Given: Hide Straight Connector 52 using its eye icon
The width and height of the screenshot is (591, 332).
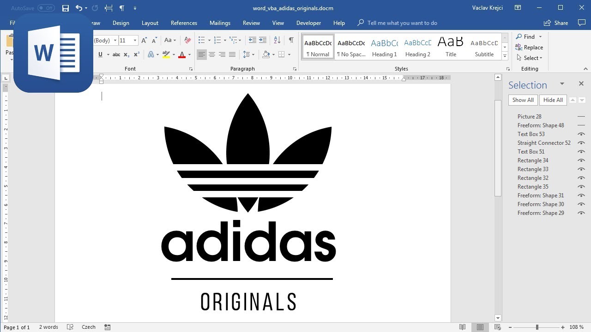Looking at the screenshot, I should tap(581, 143).
